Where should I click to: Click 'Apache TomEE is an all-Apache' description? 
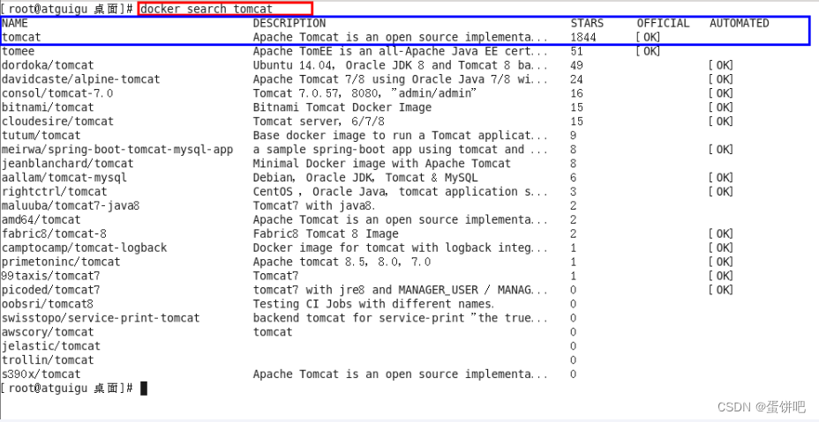(401, 52)
